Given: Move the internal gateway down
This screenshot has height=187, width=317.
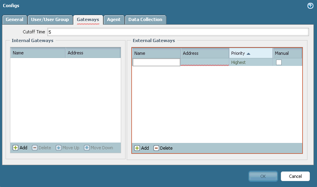Looking at the screenshot, I should pyautogui.click(x=99, y=148).
